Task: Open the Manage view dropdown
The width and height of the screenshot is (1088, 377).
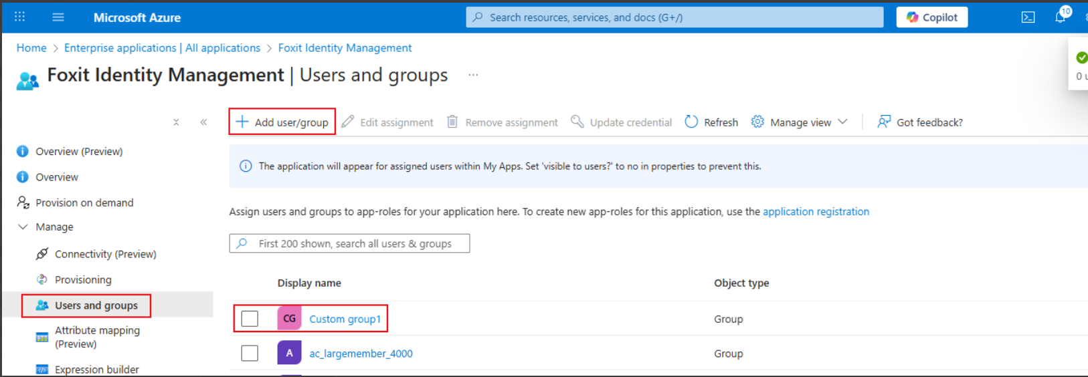Action: (799, 122)
